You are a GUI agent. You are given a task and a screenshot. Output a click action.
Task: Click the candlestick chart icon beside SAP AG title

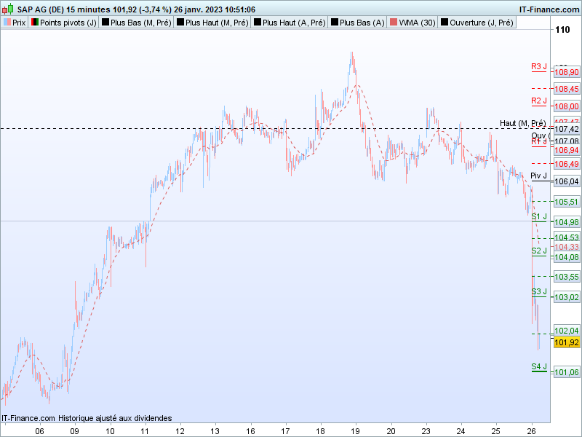[x=8, y=9]
